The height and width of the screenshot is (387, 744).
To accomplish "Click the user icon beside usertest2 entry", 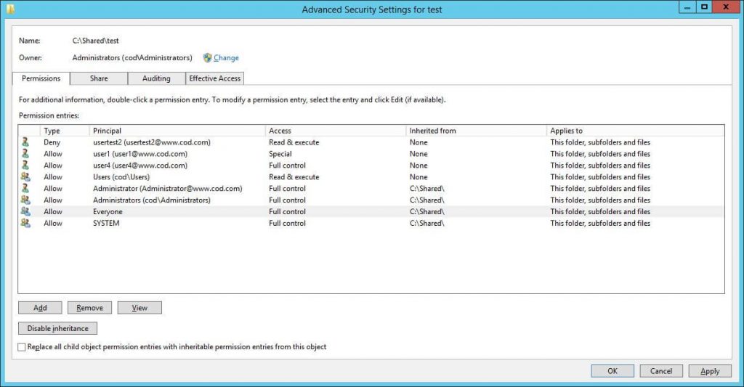I will tap(25, 142).
